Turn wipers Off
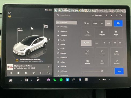The height and width of the screenshot is (98, 131). pyautogui.click(x=86, y=43)
